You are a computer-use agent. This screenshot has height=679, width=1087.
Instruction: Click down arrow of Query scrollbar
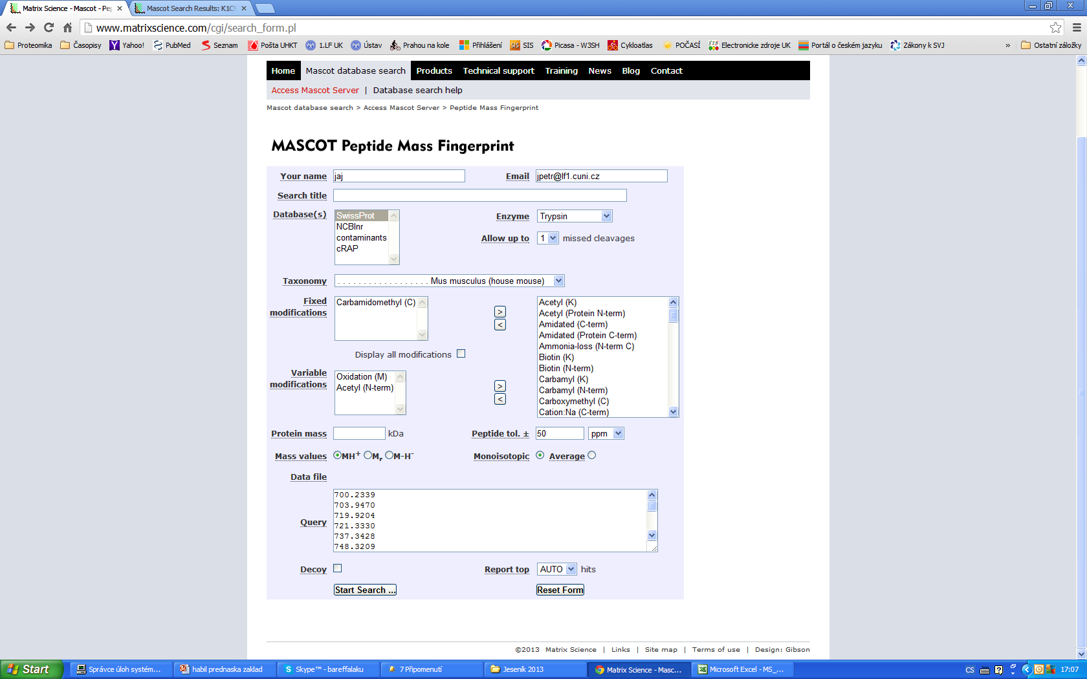click(652, 535)
